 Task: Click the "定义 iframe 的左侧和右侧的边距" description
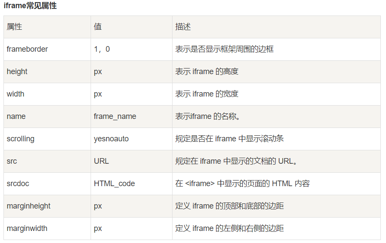click(x=229, y=228)
